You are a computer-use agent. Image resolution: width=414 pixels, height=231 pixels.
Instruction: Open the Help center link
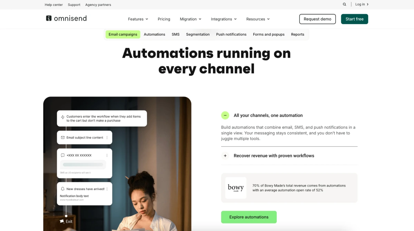(54, 4)
